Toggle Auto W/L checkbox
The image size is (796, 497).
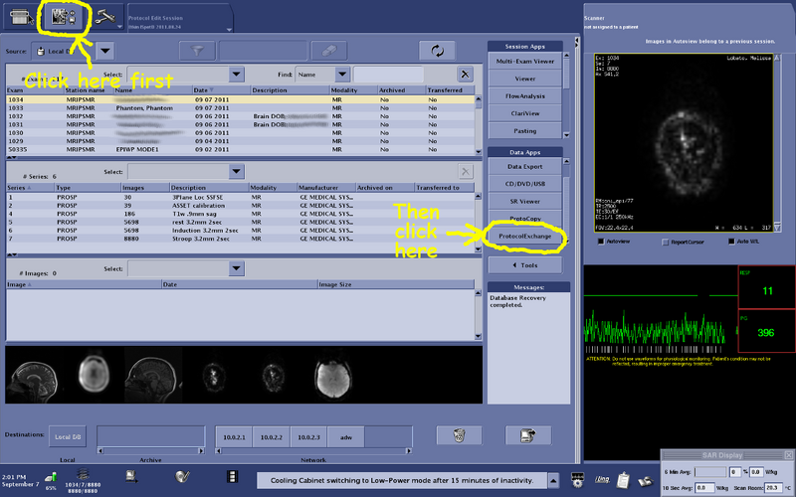731,242
